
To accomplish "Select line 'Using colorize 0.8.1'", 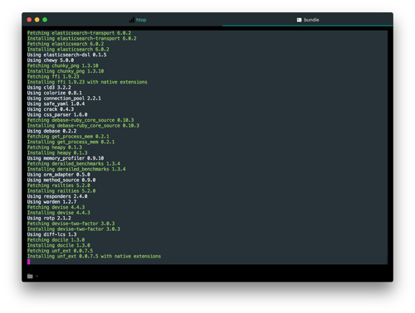I will point(55,93).
